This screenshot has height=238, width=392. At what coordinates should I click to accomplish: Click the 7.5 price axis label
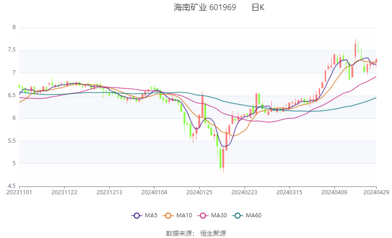coord(12,50)
